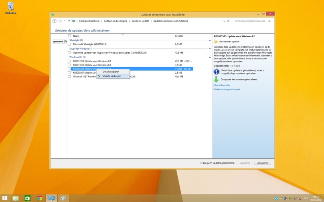Open the Ondersteuningsinformatie link
324x202 pixels.
pos(227,89)
